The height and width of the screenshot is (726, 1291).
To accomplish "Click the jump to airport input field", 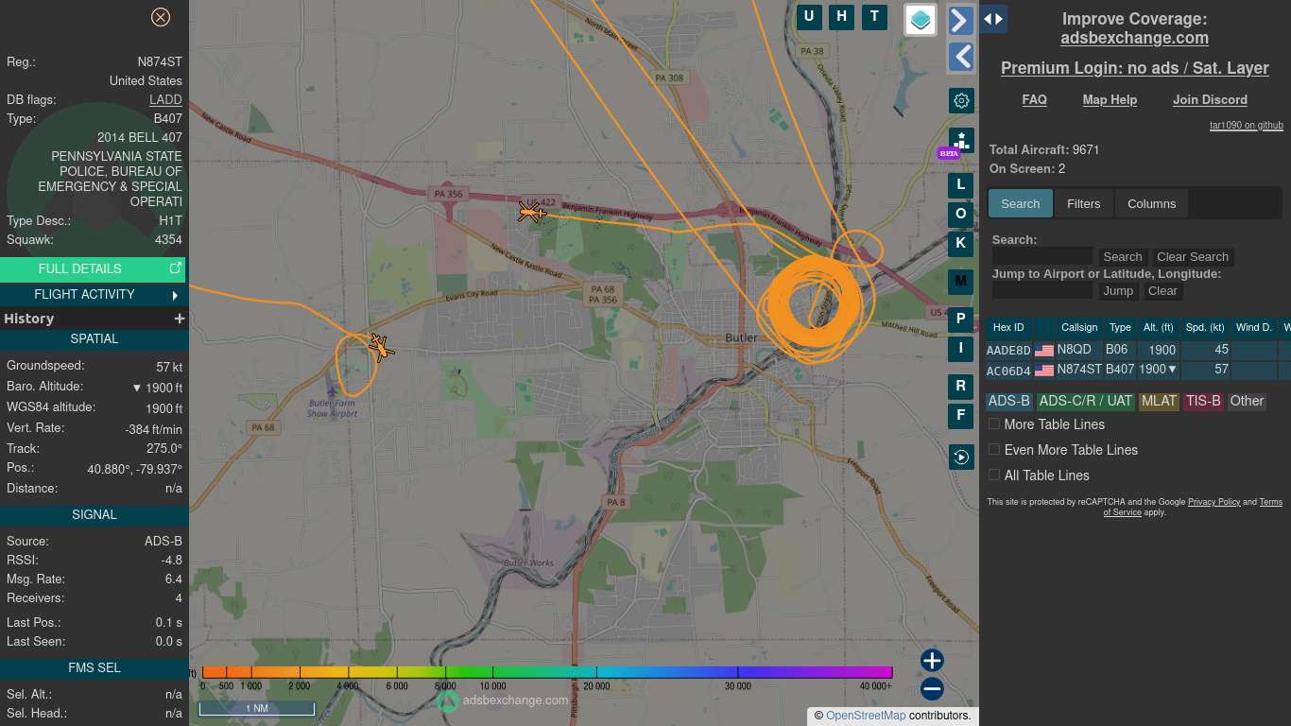I will pyautogui.click(x=1042, y=290).
